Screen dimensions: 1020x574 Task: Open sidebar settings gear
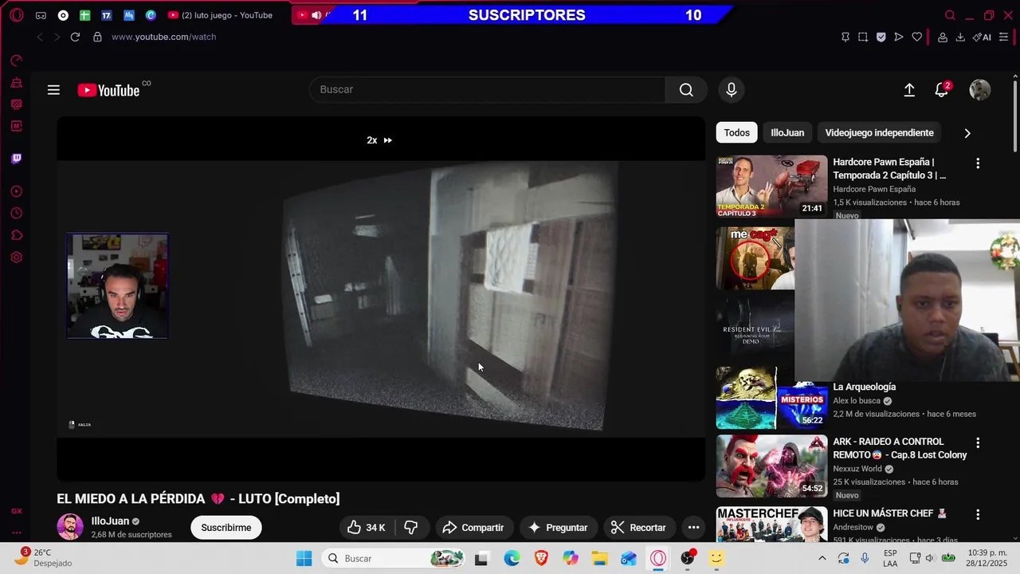[x=16, y=258]
